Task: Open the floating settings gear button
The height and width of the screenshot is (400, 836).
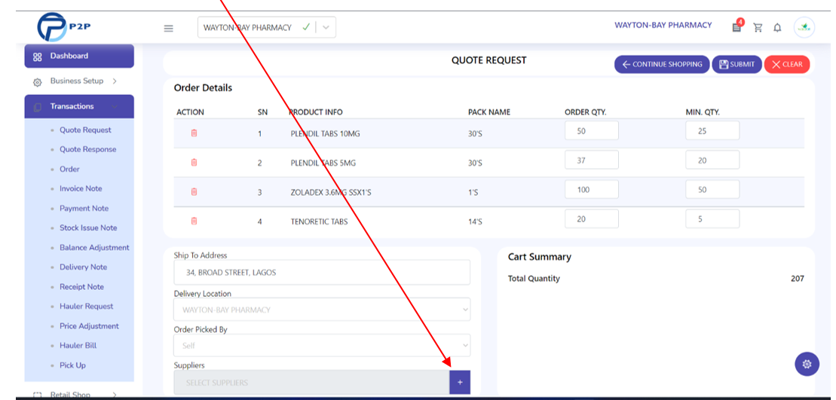Action: [807, 365]
